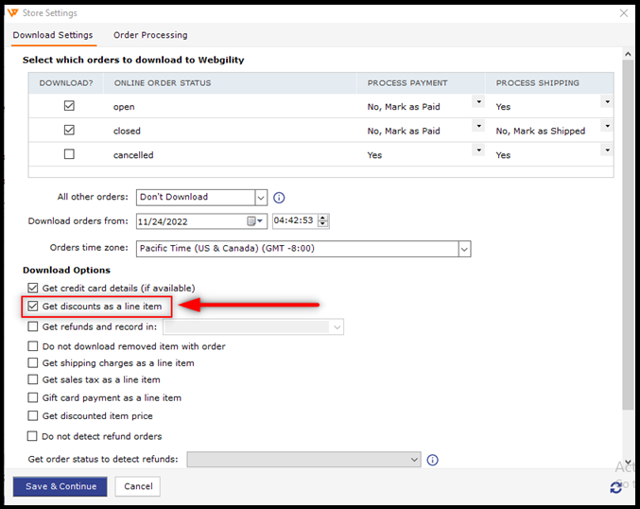Enable download for cancelled orders
640x509 pixels.
pyautogui.click(x=69, y=154)
